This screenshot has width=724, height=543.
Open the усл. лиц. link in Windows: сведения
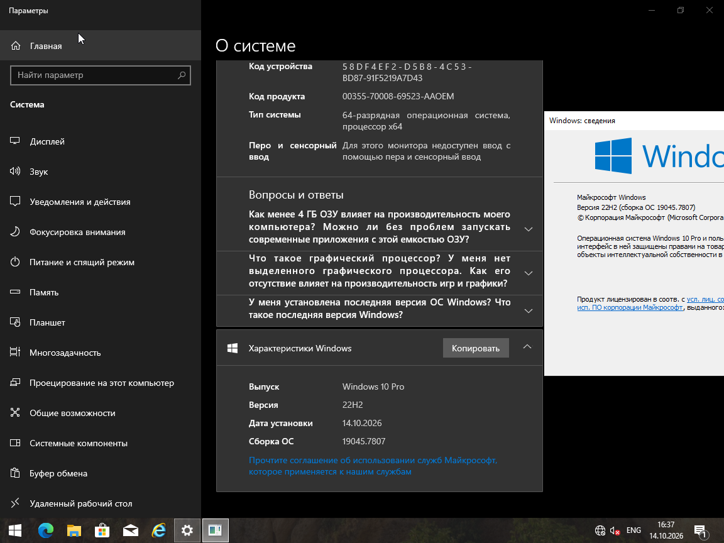click(x=705, y=299)
